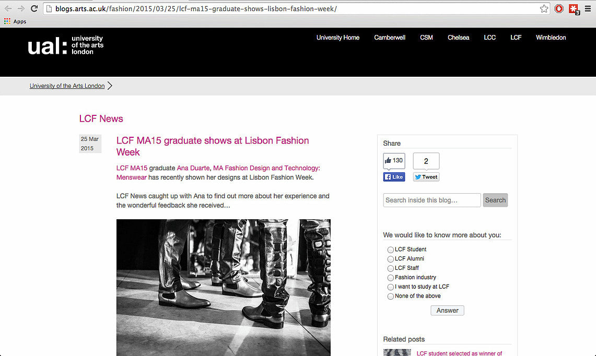Select the Fashion industry radio option
Screen dimensions: 596x356
tap(390, 278)
